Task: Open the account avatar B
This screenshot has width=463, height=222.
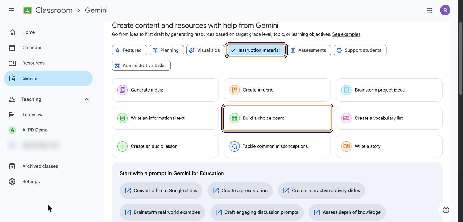Action: tap(445, 10)
